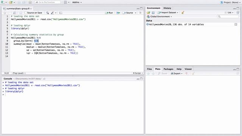Open the List view dropdown
Viewport: 242px width, 136px height.
tap(229, 12)
